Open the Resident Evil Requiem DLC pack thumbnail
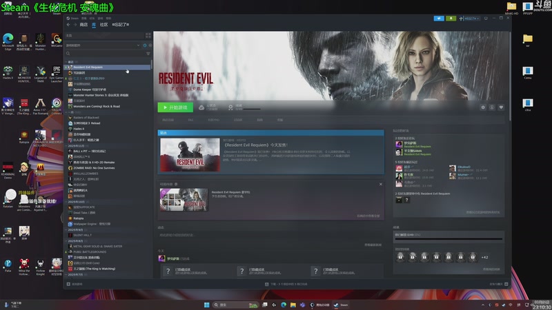 (184, 200)
